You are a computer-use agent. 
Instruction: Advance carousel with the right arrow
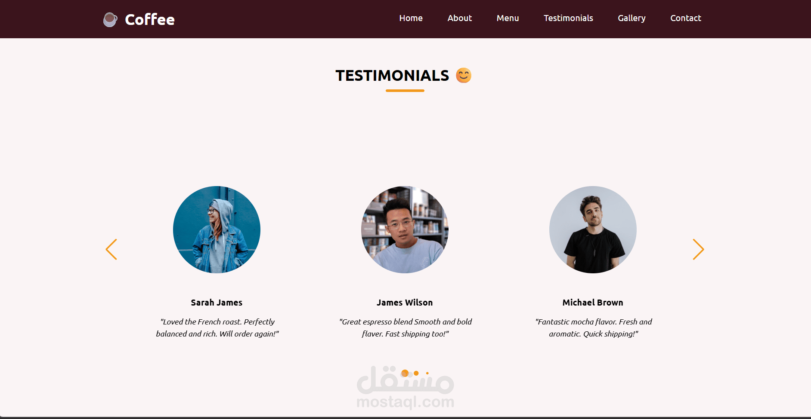[x=698, y=249]
